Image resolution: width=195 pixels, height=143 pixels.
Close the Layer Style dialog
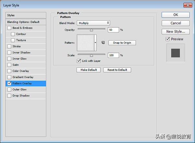[188, 5]
